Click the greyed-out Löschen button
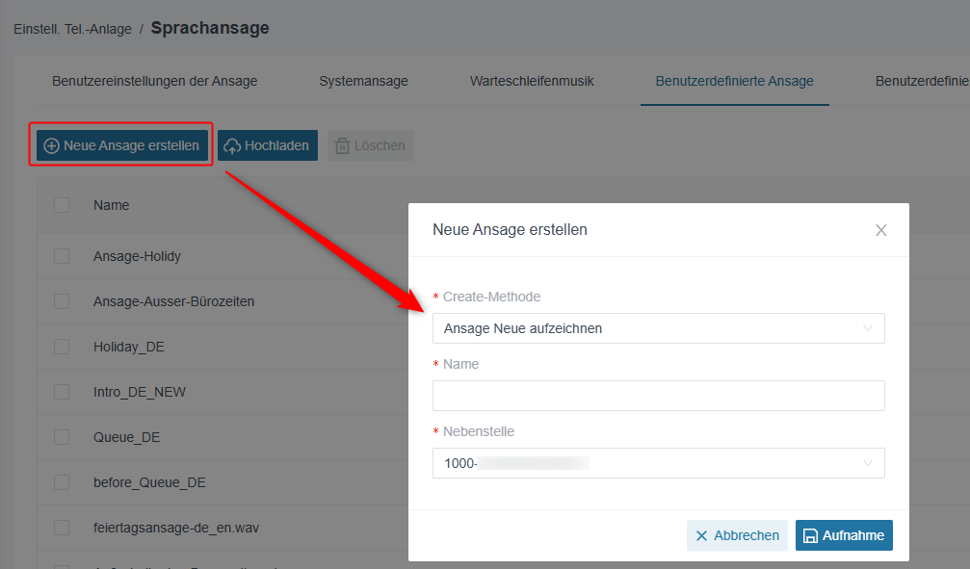 370,145
